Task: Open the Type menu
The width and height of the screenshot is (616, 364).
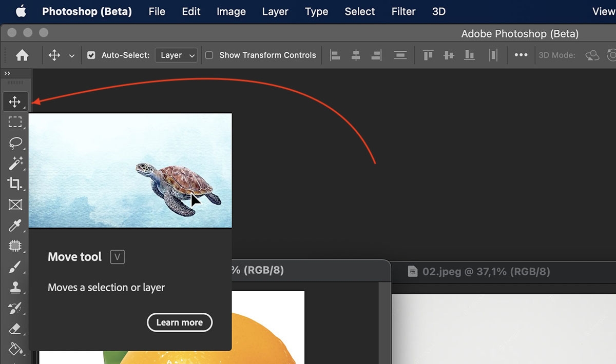Action: [317, 11]
